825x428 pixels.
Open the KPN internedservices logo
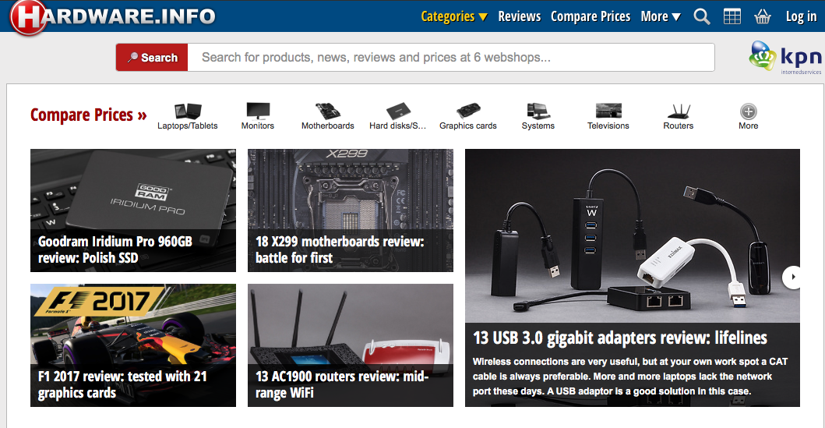785,58
